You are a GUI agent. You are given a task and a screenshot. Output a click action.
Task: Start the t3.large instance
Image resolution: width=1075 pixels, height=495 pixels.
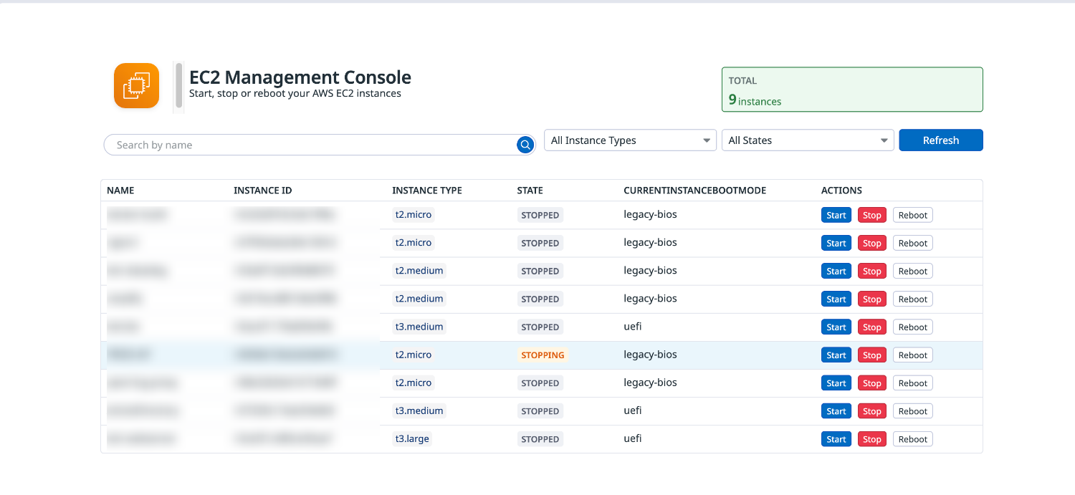(836, 439)
